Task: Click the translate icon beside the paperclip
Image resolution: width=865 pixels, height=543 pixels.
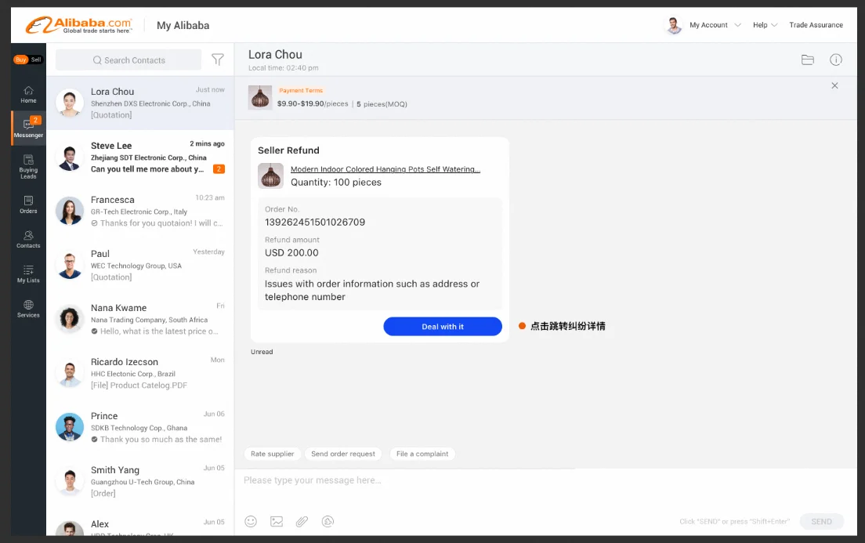Action: tap(328, 522)
